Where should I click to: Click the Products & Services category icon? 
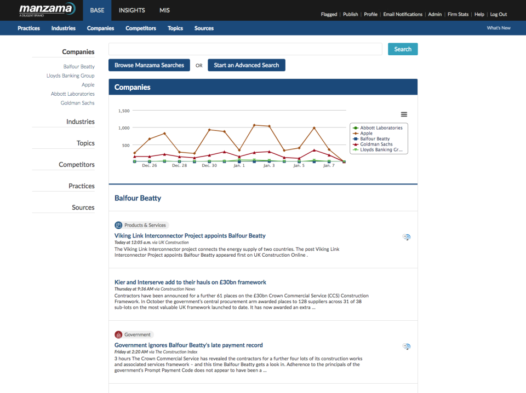(x=118, y=225)
